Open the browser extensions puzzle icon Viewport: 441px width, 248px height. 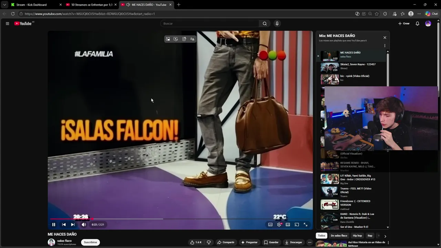385,14
